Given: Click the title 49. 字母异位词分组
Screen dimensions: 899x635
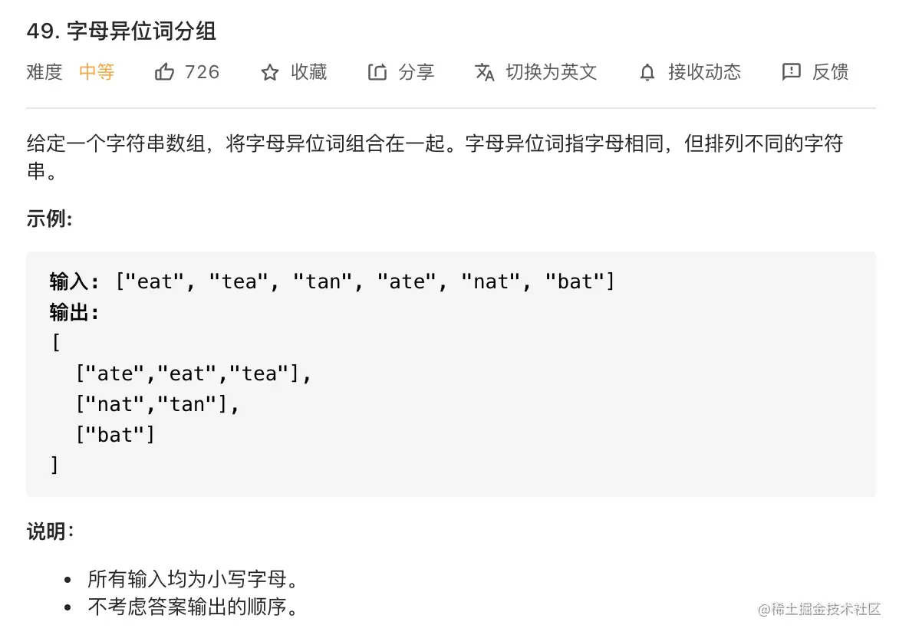Looking at the screenshot, I should click(121, 31).
